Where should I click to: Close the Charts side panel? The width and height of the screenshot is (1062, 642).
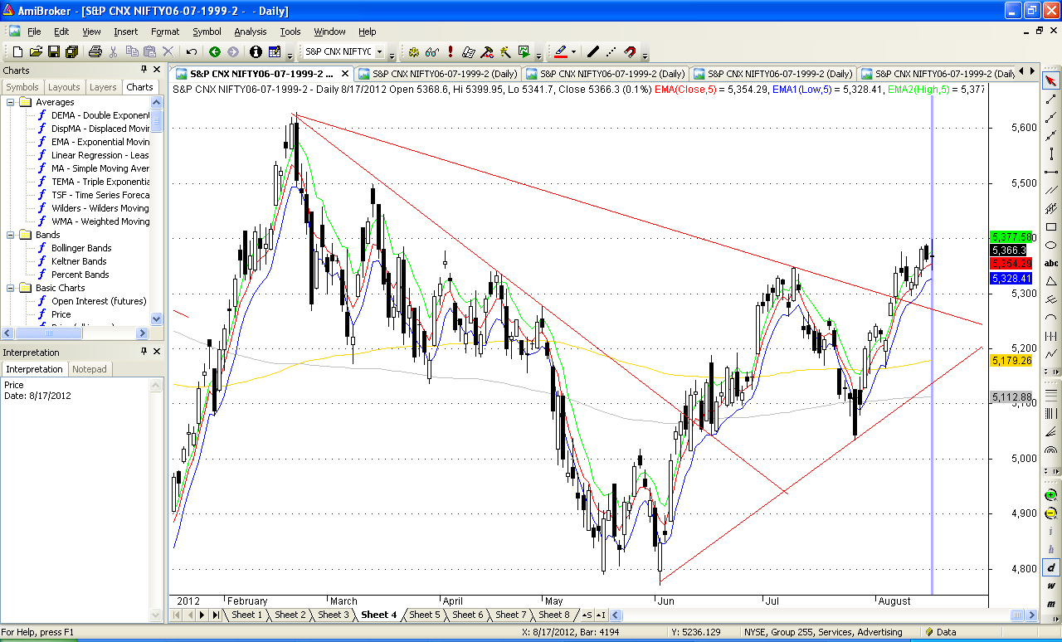(x=157, y=71)
